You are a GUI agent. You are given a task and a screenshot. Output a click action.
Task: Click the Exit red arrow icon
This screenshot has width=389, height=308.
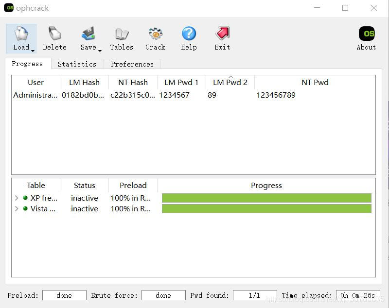223,34
